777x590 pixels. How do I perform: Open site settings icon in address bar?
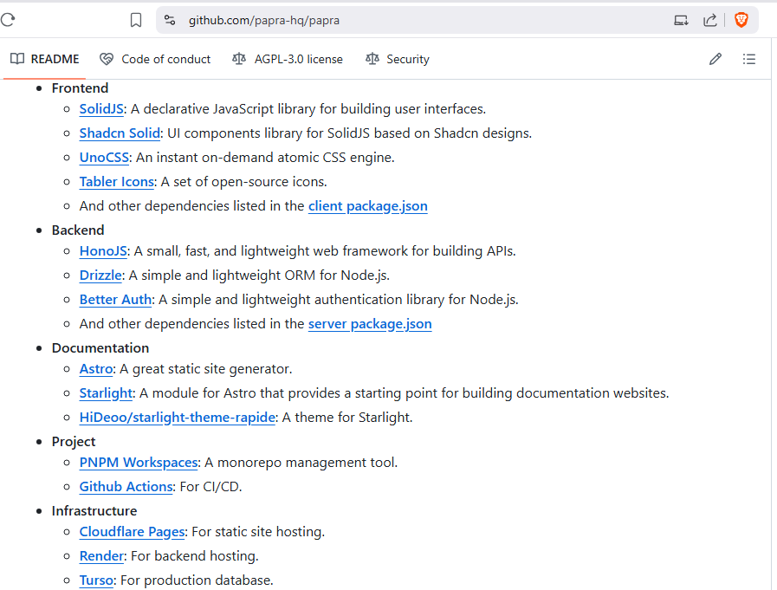point(170,20)
